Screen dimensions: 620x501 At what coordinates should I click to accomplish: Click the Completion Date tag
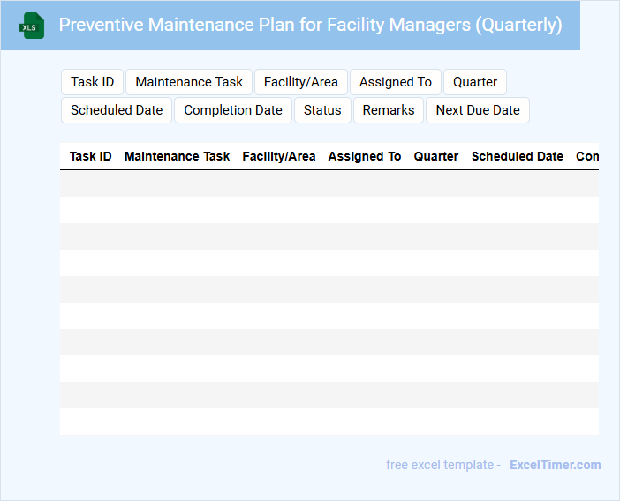(233, 110)
